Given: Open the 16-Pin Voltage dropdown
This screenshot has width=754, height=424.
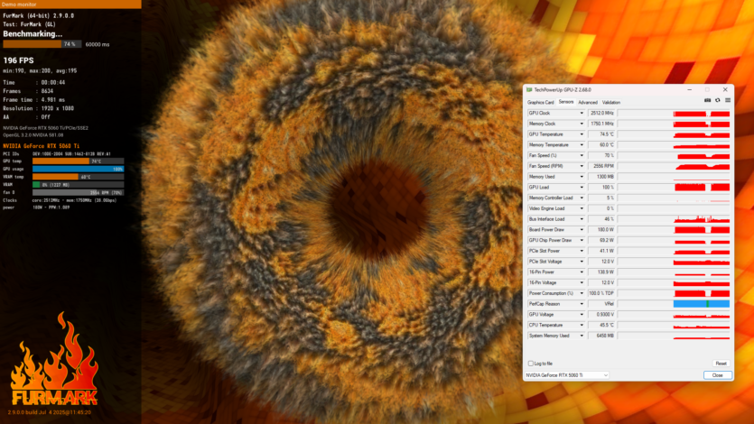Looking at the screenshot, I should (582, 283).
